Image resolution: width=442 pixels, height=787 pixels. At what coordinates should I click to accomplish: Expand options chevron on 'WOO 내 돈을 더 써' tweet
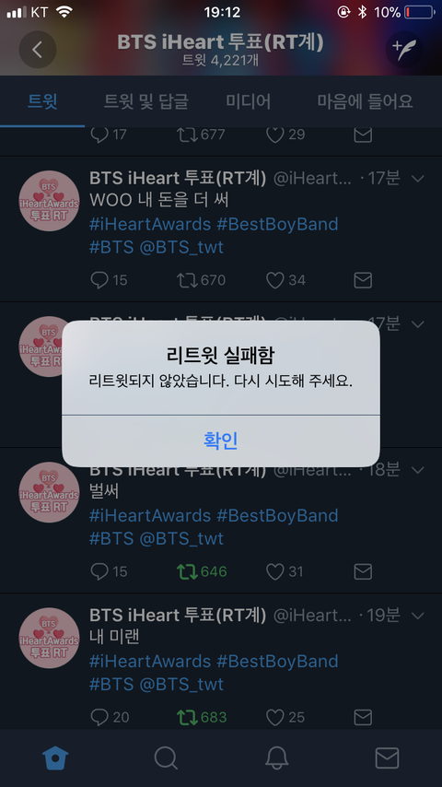(x=417, y=178)
